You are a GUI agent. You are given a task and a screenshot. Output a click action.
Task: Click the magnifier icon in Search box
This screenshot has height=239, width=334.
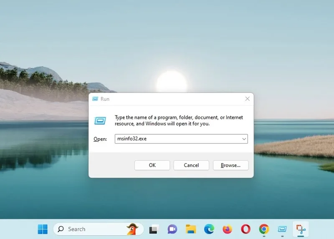tap(61, 229)
